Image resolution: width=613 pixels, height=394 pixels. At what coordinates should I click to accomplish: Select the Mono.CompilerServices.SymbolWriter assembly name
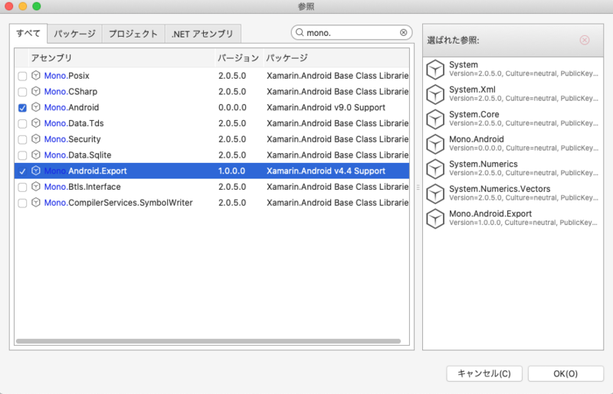[x=119, y=203]
